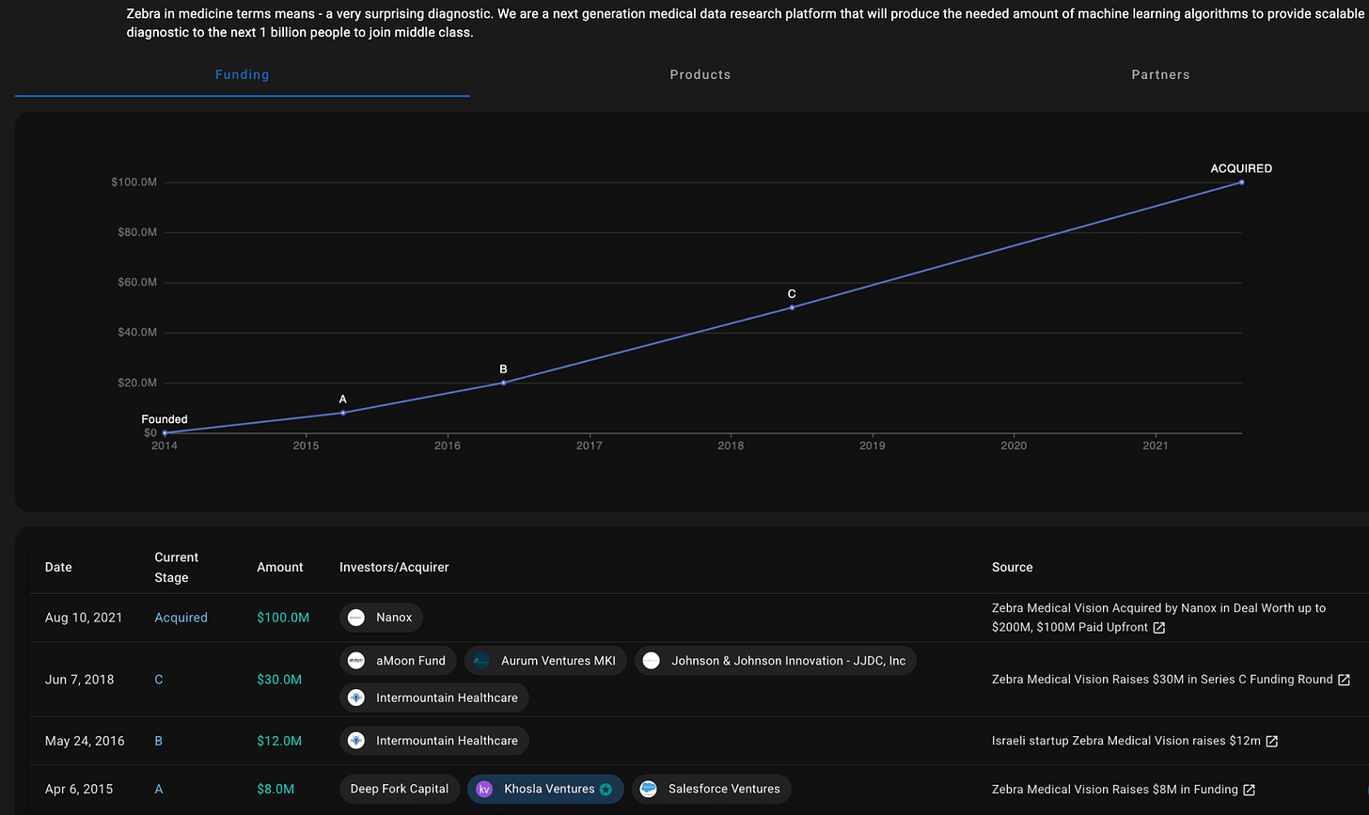Open Intermountain Healthcare chip in May 24, 2016 row
Viewport: 1369px width, 815px height.
pyautogui.click(x=434, y=741)
